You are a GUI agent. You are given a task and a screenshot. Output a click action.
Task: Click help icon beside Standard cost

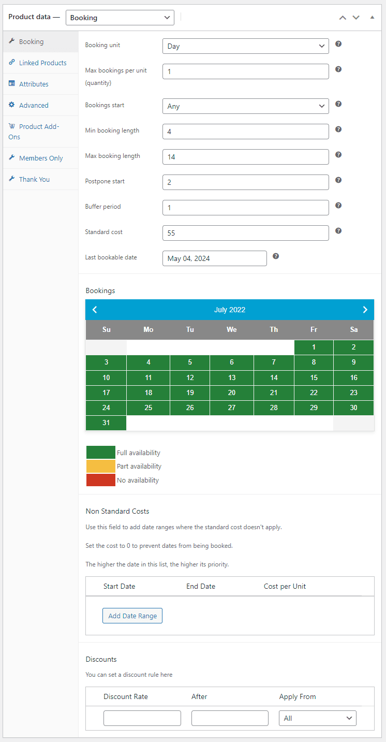click(338, 231)
